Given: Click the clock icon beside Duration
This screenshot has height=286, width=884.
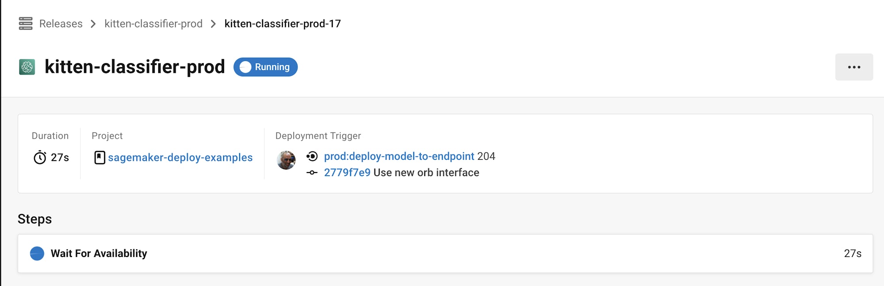Looking at the screenshot, I should 40,158.
